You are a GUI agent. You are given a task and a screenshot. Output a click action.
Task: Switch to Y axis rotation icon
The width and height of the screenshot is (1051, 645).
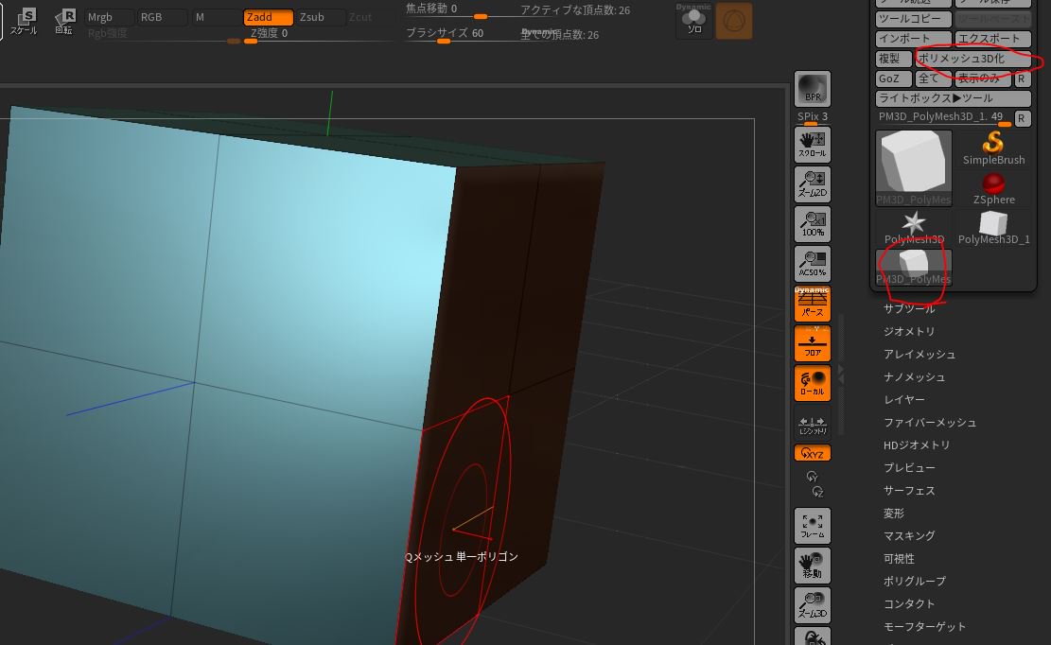[812, 477]
